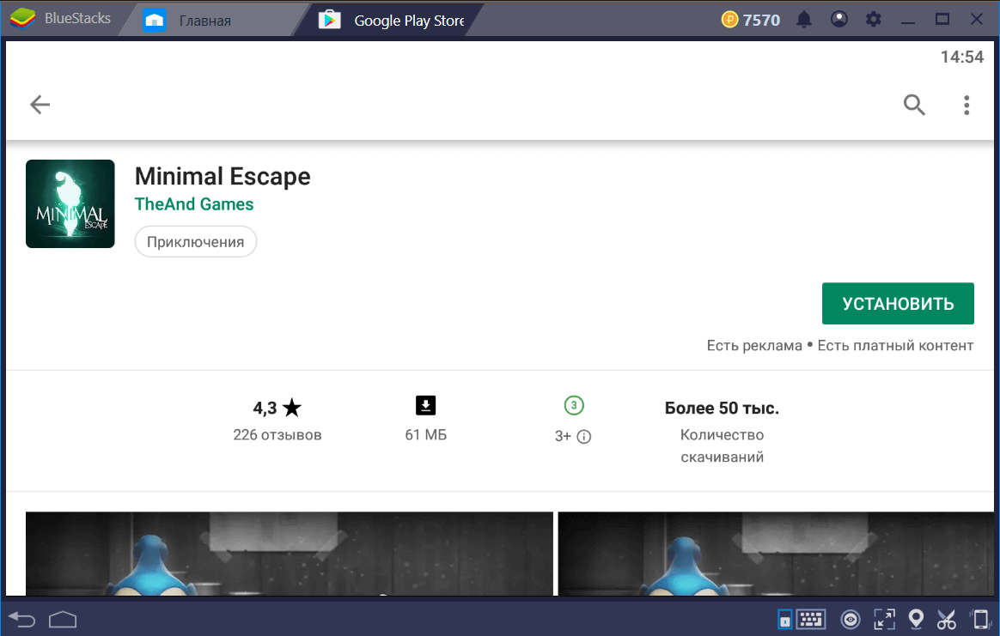The height and width of the screenshot is (636, 1000).
Task: Open the keyboard controls icon
Action: [x=811, y=620]
